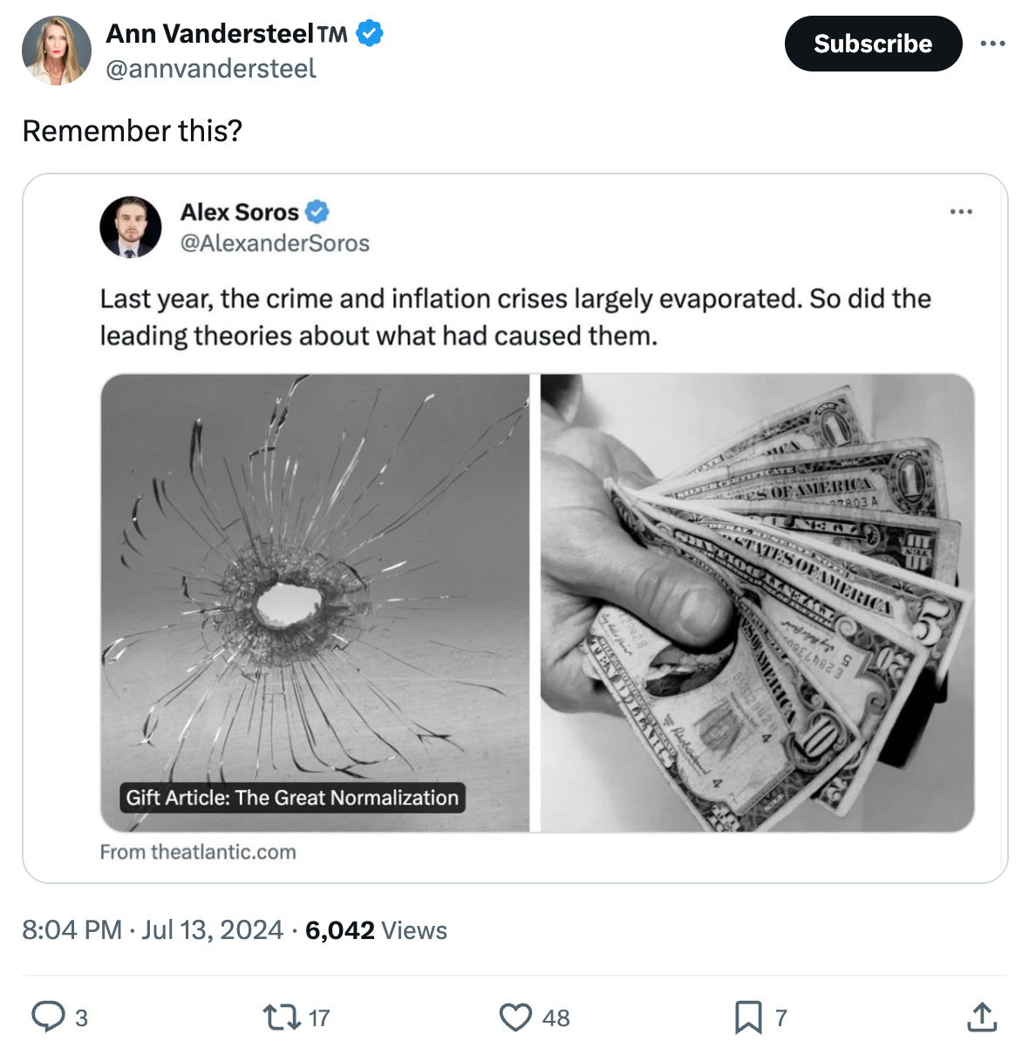Click Ann Vandersteel's blue verified badge
1029x1048 pixels.
[x=370, y=34]
